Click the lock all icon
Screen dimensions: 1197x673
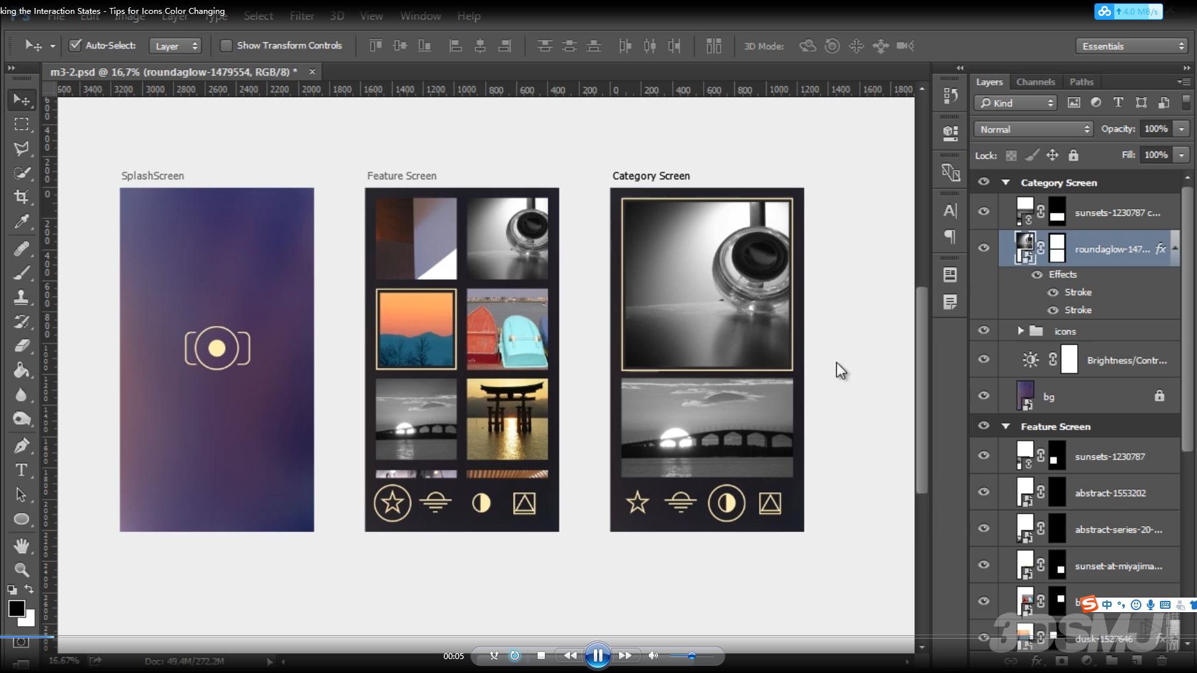point(1073,155)
